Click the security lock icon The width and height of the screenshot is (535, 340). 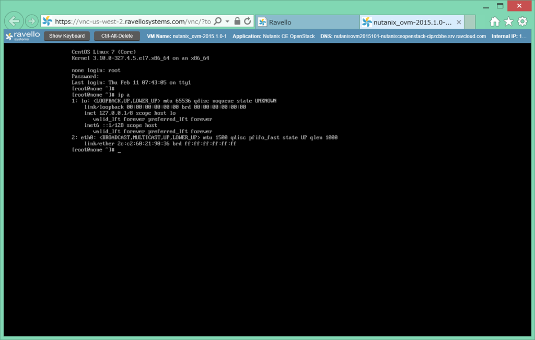click(237, 21)
